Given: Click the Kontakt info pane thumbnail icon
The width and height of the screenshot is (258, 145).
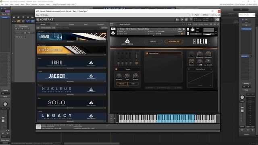Looking at the screenshot, I should (39, 126).
